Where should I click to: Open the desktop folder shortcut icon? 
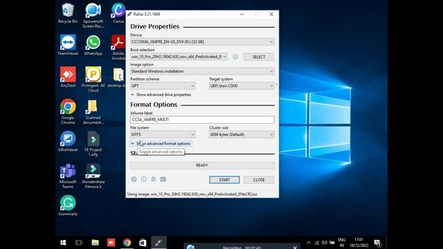[118, 77]
